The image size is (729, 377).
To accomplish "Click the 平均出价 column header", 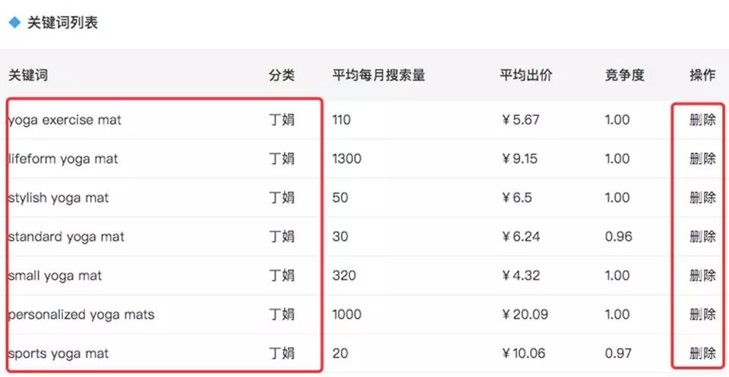I will (x=526, y=75).
